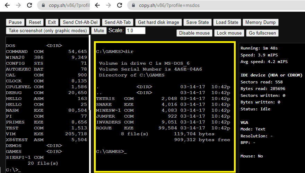
Task: Mute the emulator sound
Action: [x=99, y=30]
